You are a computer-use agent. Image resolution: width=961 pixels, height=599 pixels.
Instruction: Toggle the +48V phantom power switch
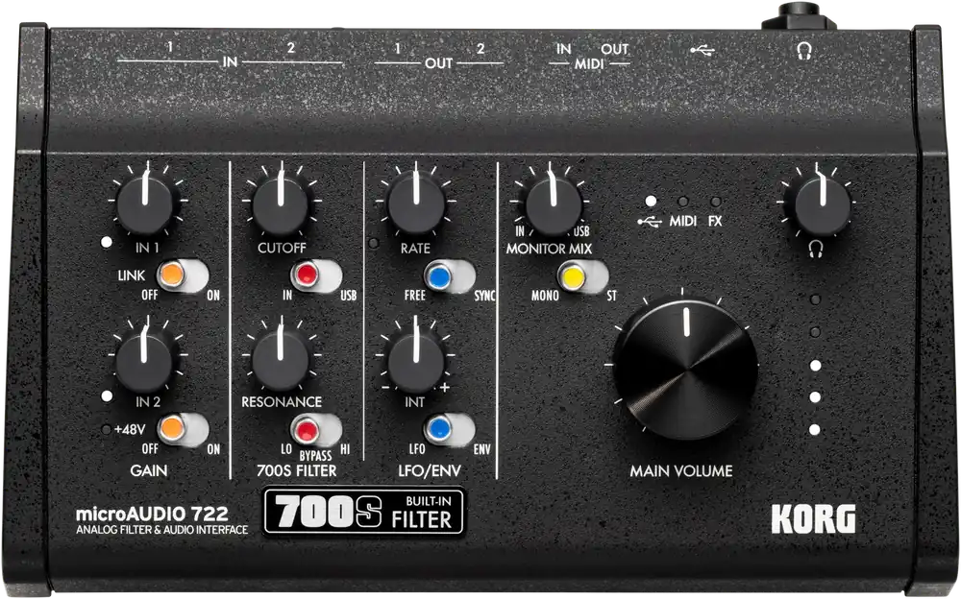(x=183, y=429)
